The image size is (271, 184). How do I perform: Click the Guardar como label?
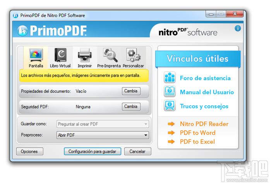[34, 124]
